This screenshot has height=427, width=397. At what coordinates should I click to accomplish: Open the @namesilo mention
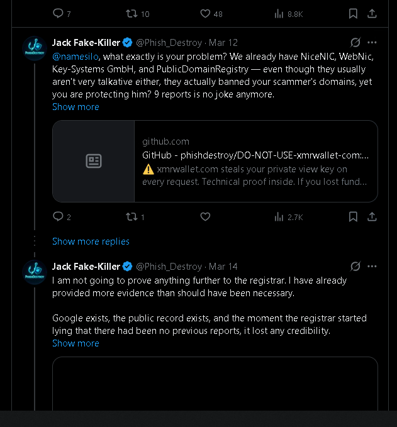[75, 57]
